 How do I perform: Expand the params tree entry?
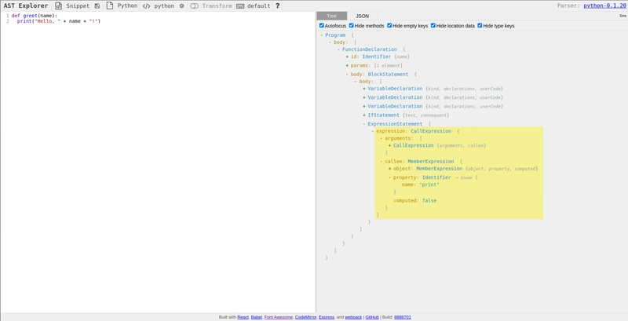pos(347,65)
